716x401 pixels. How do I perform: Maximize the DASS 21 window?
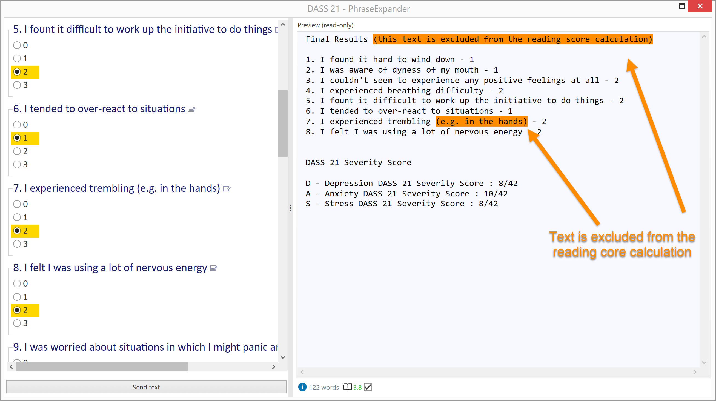[682, 6]
